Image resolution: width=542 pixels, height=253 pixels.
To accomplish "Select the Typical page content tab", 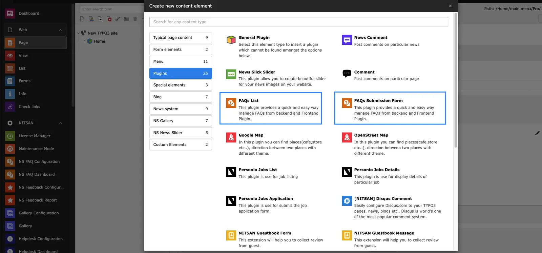I will click(181, 38).
